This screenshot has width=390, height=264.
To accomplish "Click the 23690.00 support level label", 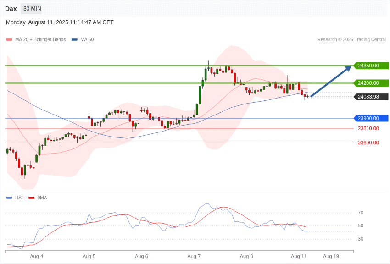I will click(368, 143).
